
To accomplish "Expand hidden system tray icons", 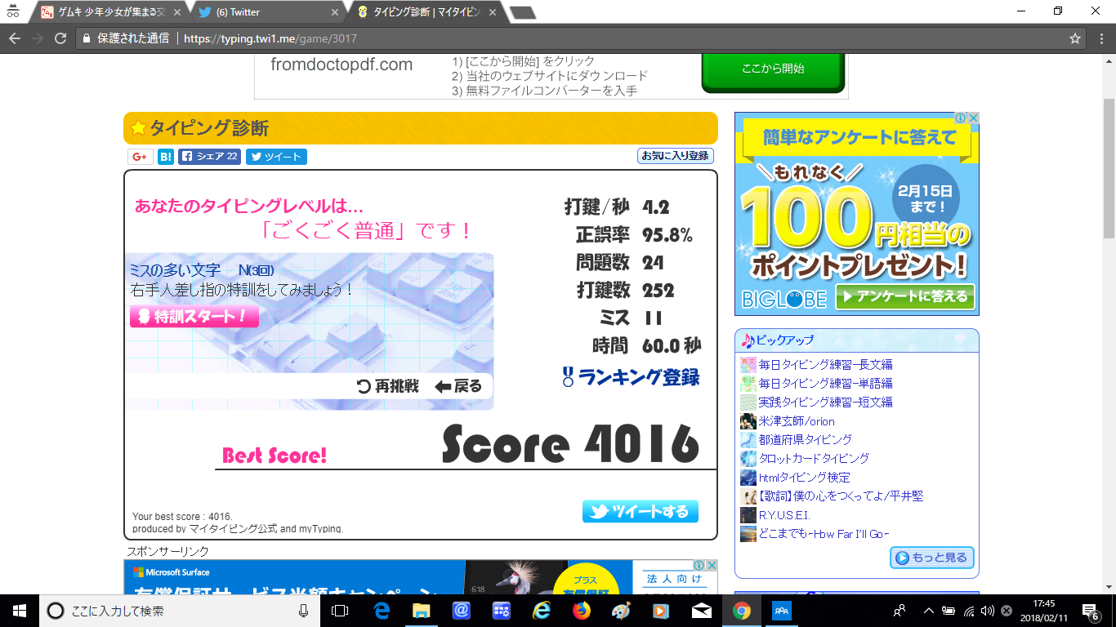I will click(928, 611).
